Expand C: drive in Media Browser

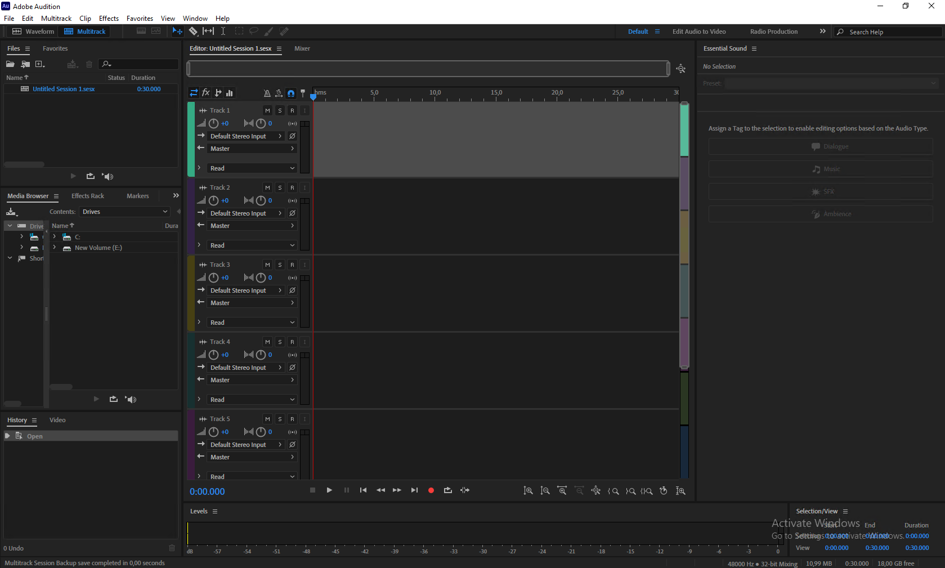pos(55,237)
